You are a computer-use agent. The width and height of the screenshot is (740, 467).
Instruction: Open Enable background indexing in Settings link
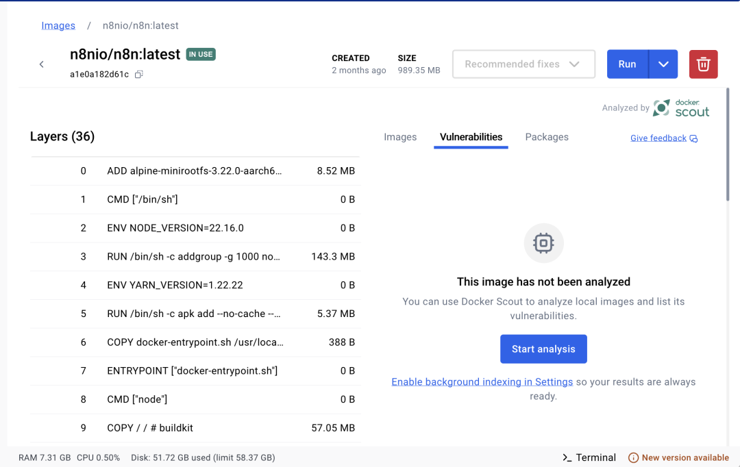482,381
